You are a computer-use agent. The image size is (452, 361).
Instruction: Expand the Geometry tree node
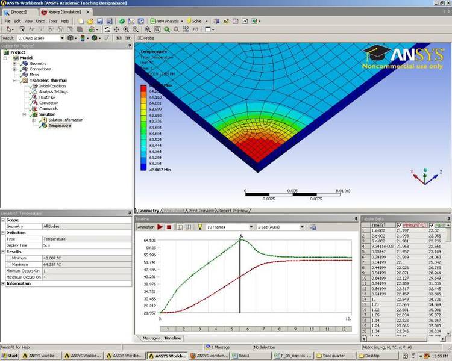[x=14, y=64]
